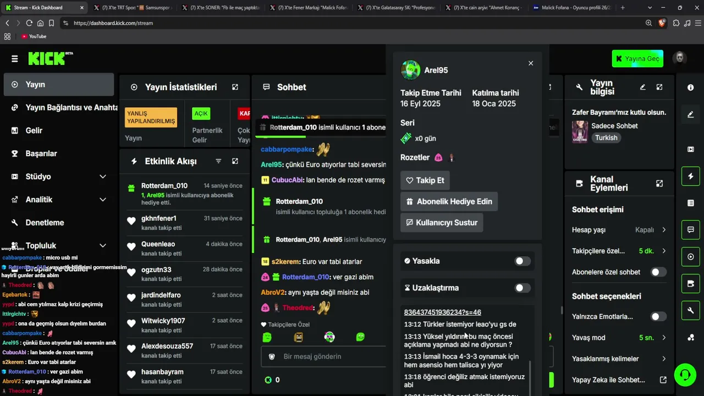Viewport: 704px width, 396px height.
Task: Click Takip Et on user card
Action: click(425, 180)
